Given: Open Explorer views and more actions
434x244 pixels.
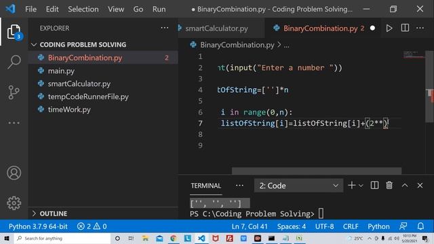Looking at the screenshot, I should pyautogui.click(x=164, y=28).
